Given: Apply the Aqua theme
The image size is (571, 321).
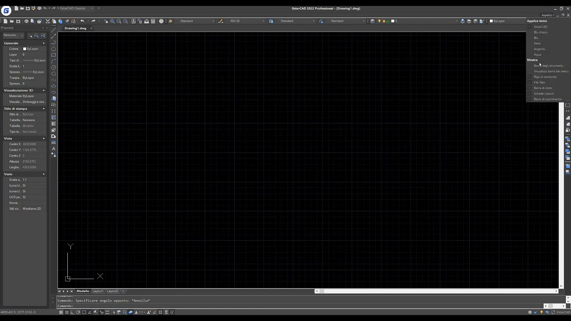Looking at the screenshot, I should coord(538,54).
